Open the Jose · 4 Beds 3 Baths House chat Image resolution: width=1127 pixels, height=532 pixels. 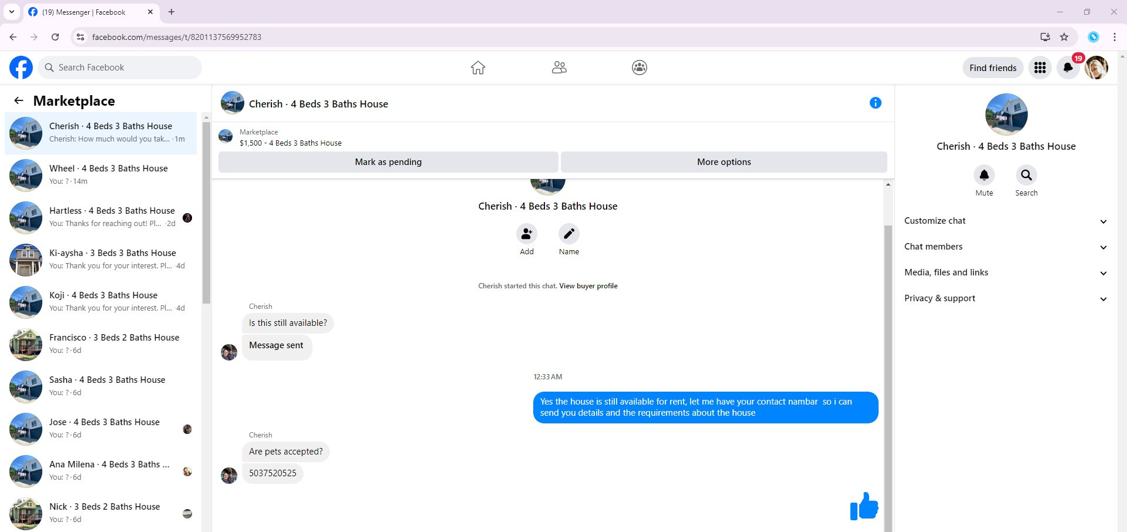click(x=101, y=429)
